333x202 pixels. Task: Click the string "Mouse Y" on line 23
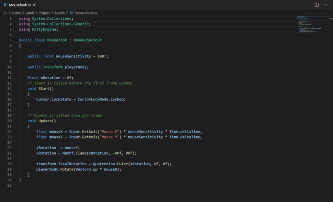point(109,137)
